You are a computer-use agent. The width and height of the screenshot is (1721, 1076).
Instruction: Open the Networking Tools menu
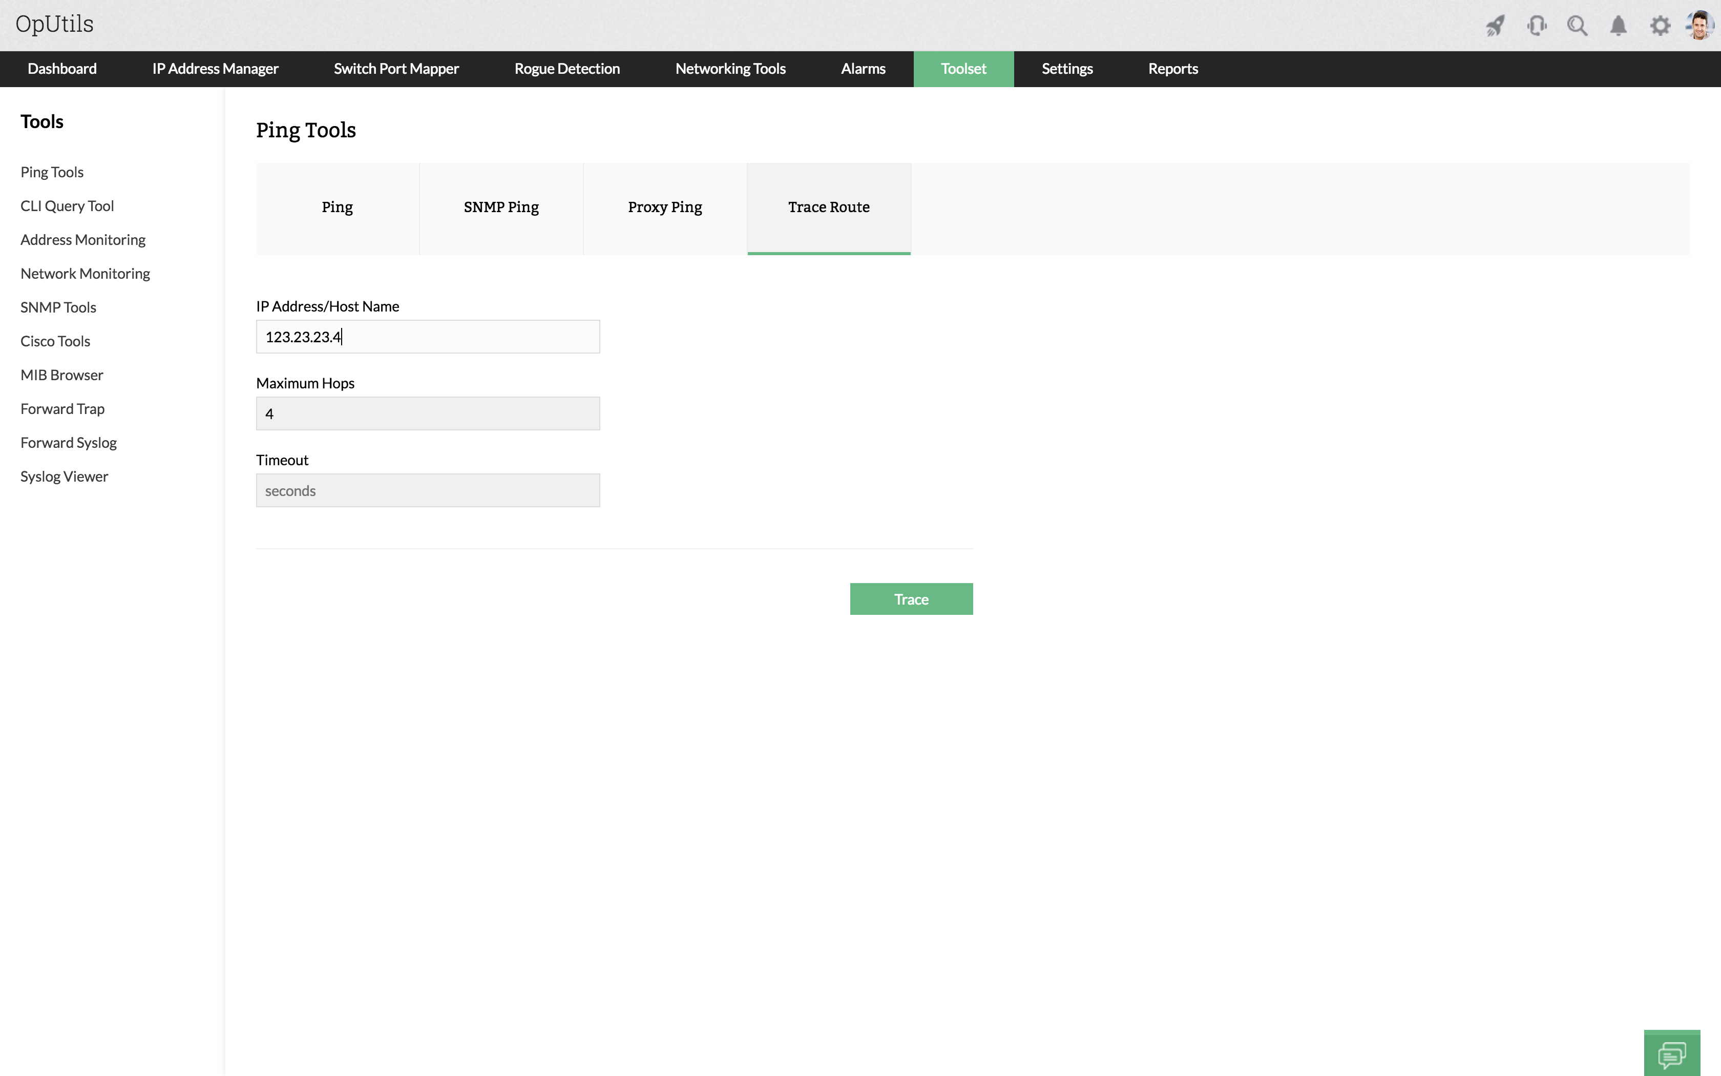(x=730, y=69)
